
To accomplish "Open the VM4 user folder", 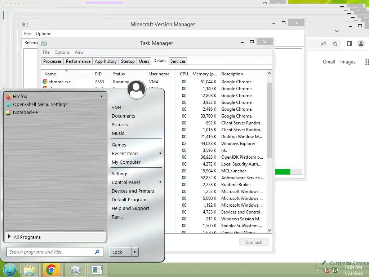I will [x=116, y=107].
